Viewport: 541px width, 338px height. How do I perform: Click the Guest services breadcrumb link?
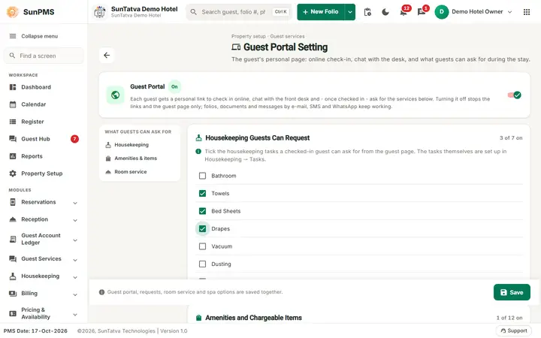click(287, 36)
